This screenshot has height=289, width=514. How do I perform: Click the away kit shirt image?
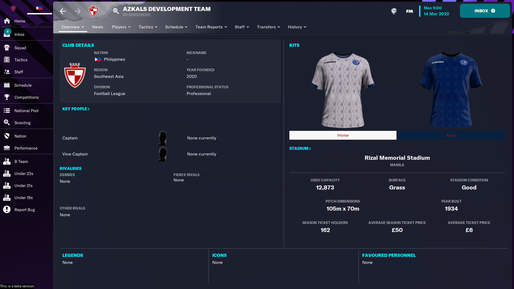pyautogui.click(x=451, y=90)
